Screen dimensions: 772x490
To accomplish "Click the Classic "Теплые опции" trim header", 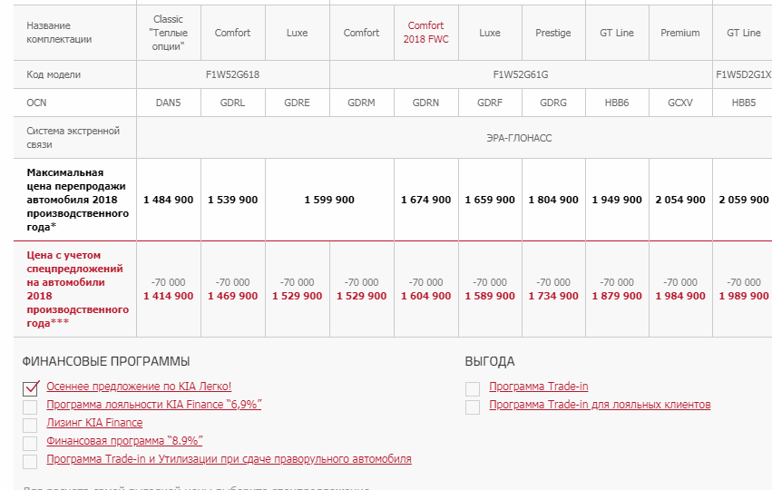I will click(x=169, y=33).
